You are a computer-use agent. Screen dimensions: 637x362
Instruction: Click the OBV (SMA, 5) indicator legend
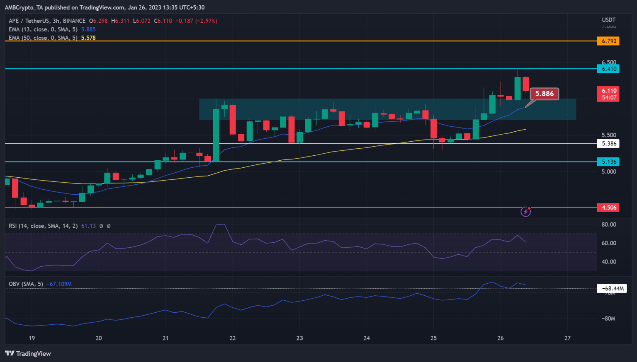tap(26, 284)
